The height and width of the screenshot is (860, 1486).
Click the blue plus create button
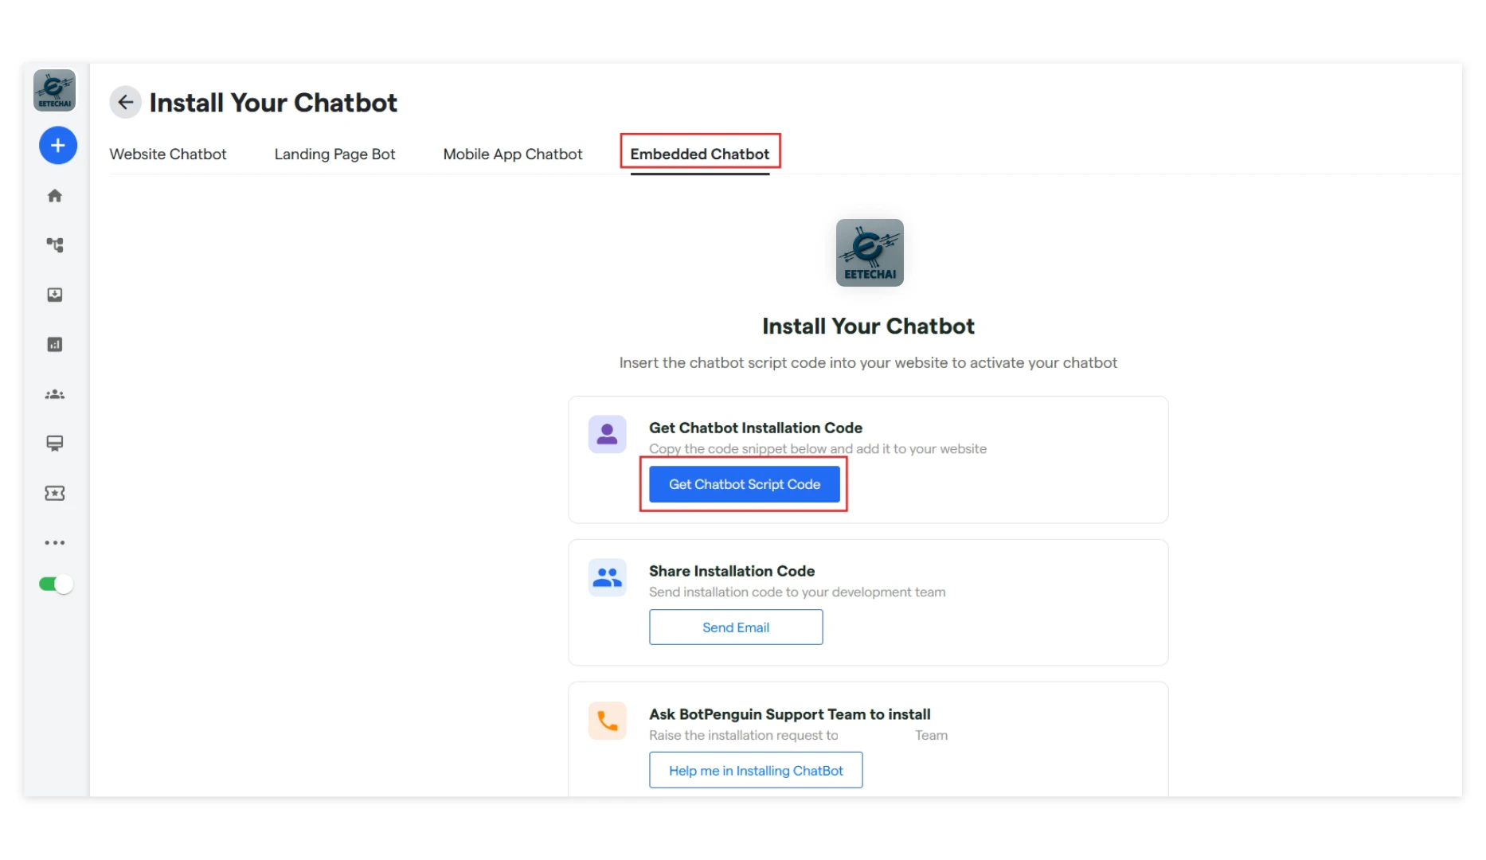click(x=58, y=146)
